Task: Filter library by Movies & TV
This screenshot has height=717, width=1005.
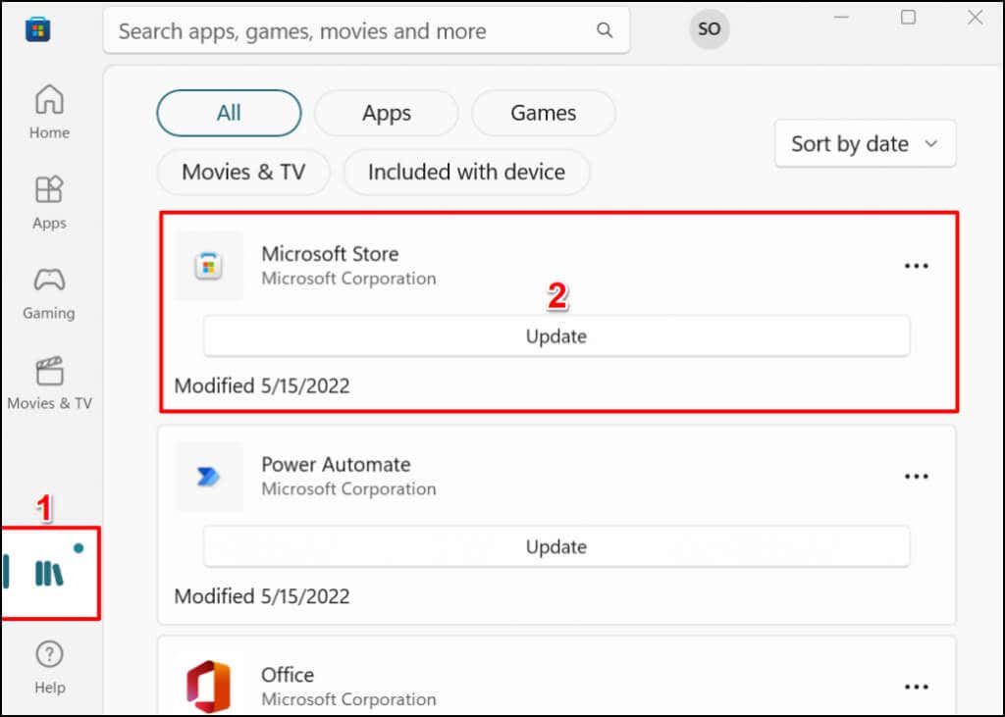Action: [x=243, y=172]
